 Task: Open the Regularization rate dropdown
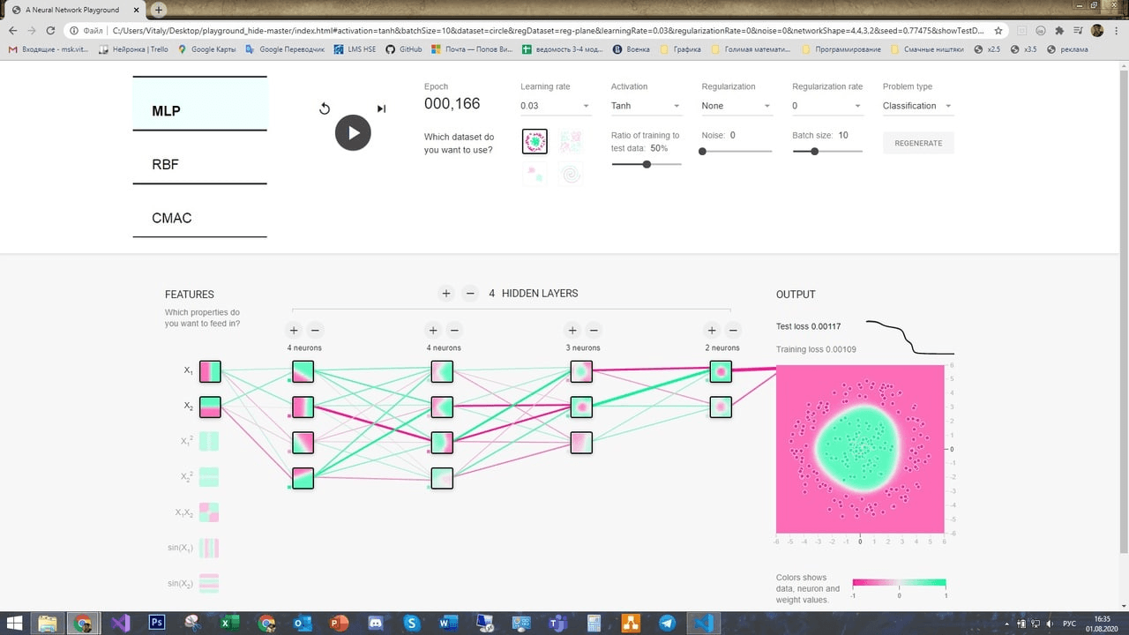[x=827, y=106]
